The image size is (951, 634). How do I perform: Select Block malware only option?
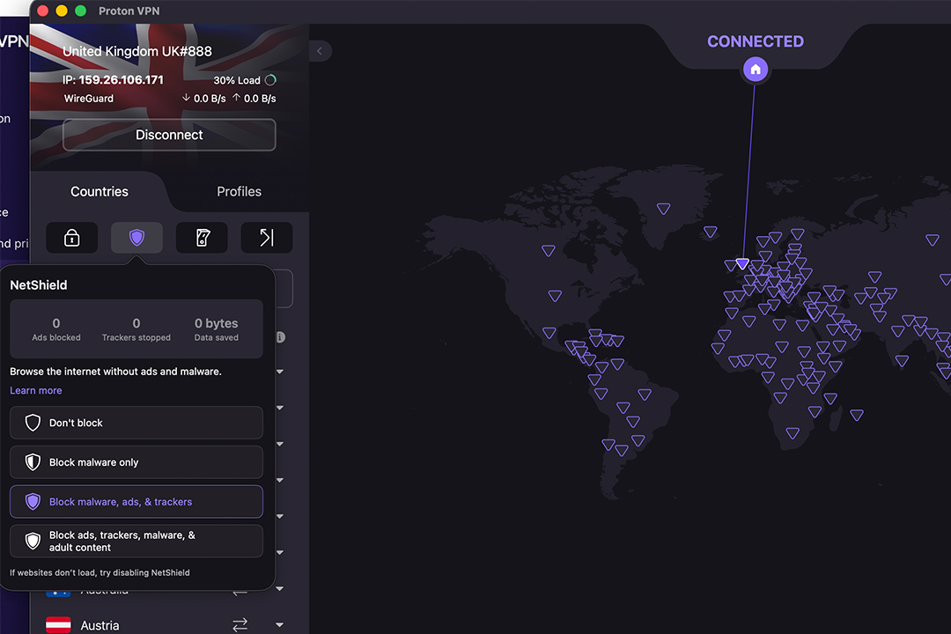coord(136,462)
